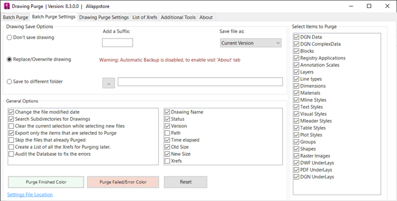This screenshot has width=397, height=201.
Task: Click the Add a Suffix text field
Action: (x=117, y=43)
